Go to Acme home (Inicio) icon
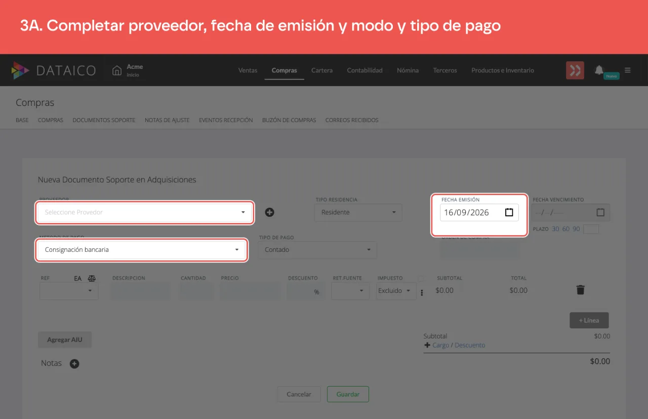Viewport: 648px width, 419px height. click(117, 70)
